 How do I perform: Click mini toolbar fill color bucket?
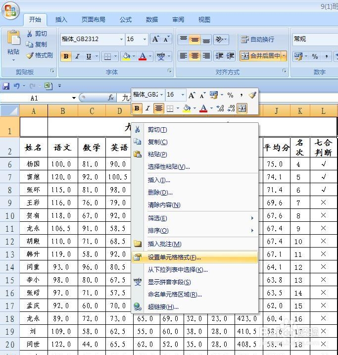187,108
